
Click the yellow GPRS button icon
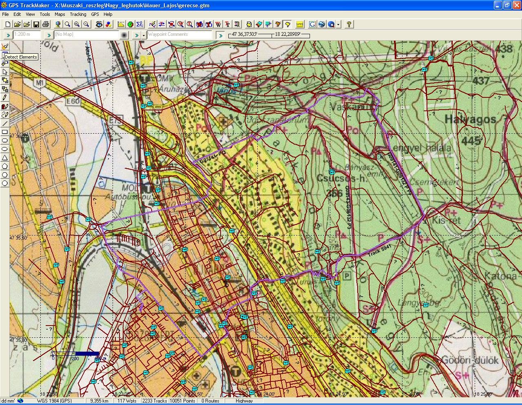[x=300, y=24]
